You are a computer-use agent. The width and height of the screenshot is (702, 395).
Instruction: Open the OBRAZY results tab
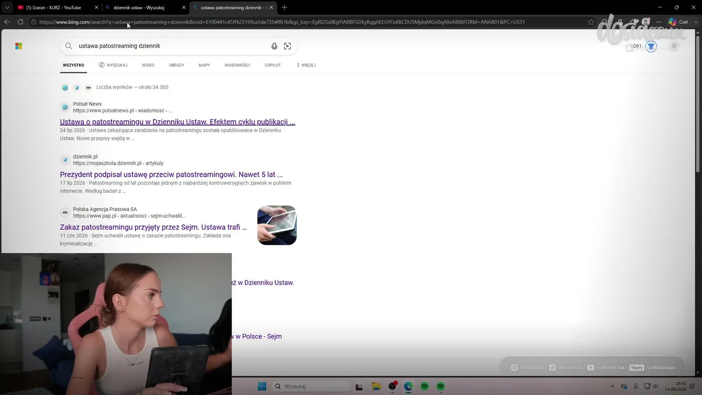tap(177, 65)
